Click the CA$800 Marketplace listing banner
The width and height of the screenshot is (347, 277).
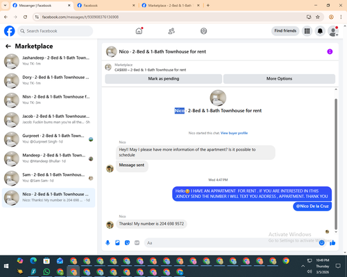pos(151,67)
